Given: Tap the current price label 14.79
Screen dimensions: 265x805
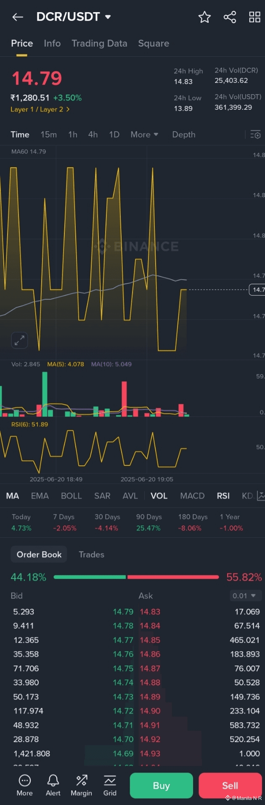Looking at the screenshot, I should coord(37,79).
